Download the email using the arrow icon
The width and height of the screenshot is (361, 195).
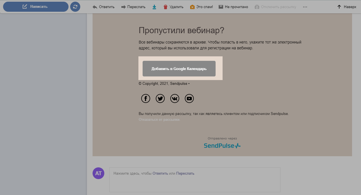(x=154, y=7)
